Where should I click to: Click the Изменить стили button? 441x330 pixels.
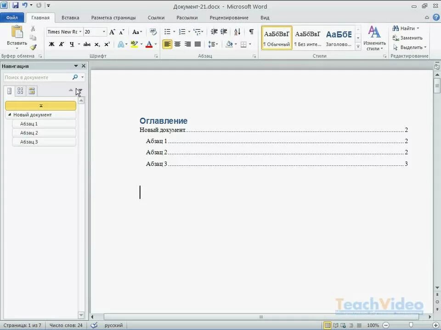374,38
